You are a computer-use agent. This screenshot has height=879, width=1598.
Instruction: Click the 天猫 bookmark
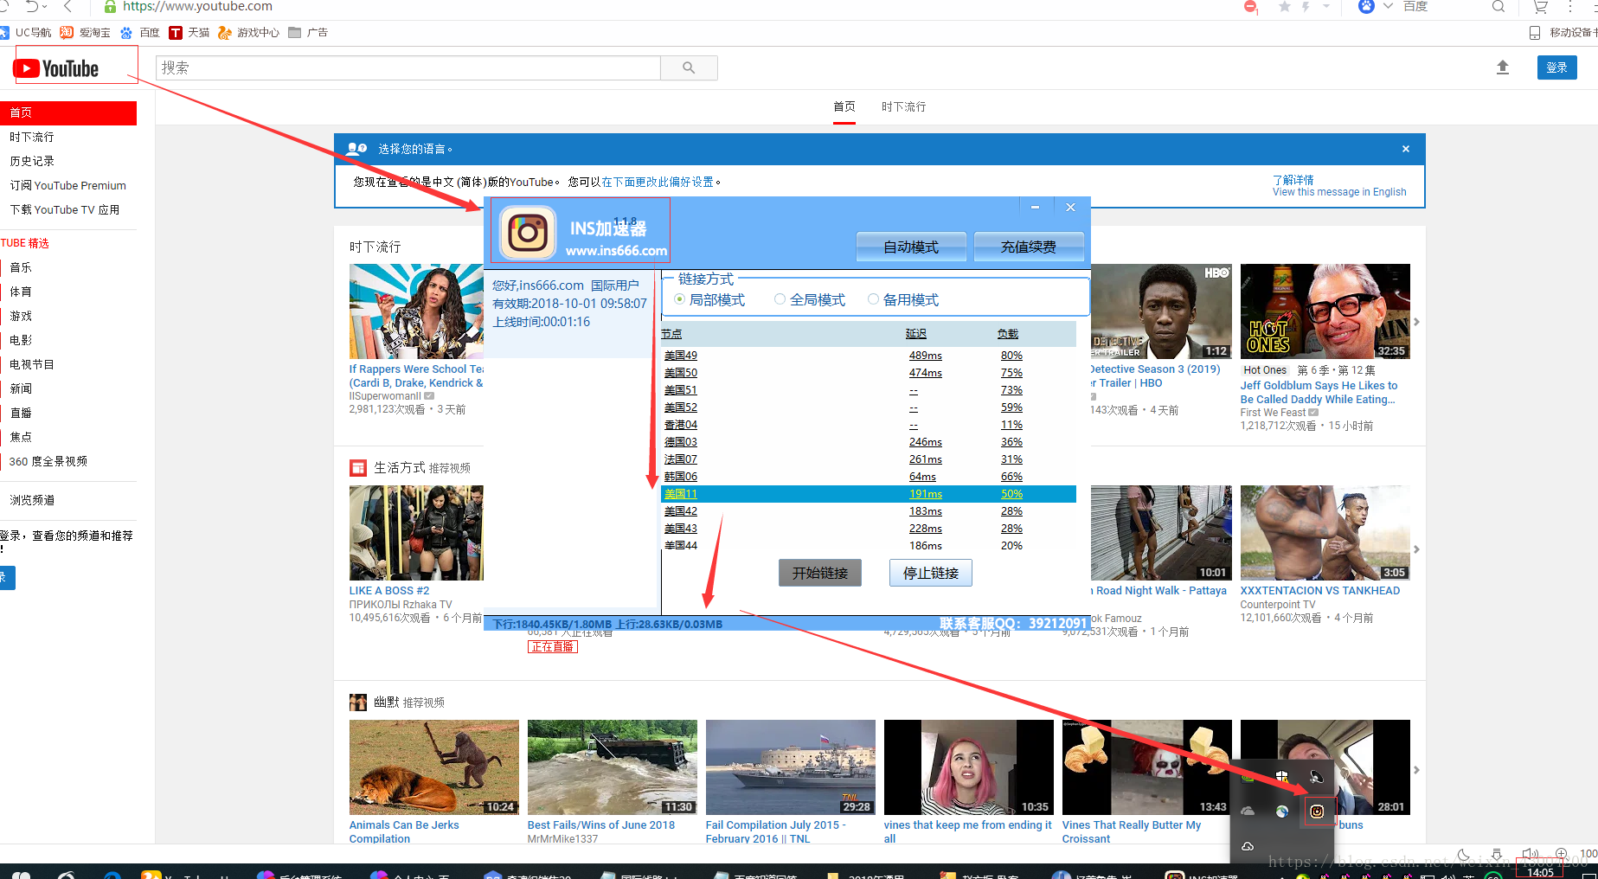click(x=189, y=33)
